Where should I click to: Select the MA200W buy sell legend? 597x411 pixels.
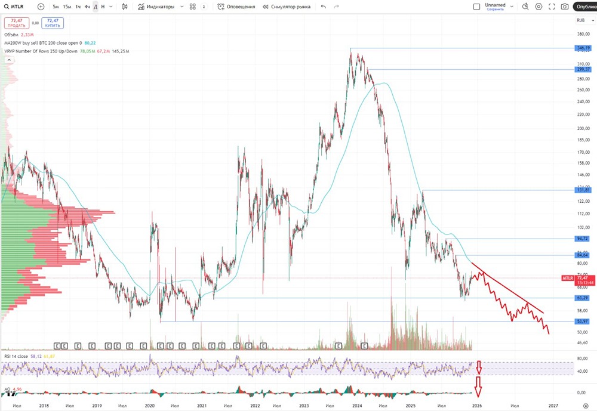click(50, 43)
